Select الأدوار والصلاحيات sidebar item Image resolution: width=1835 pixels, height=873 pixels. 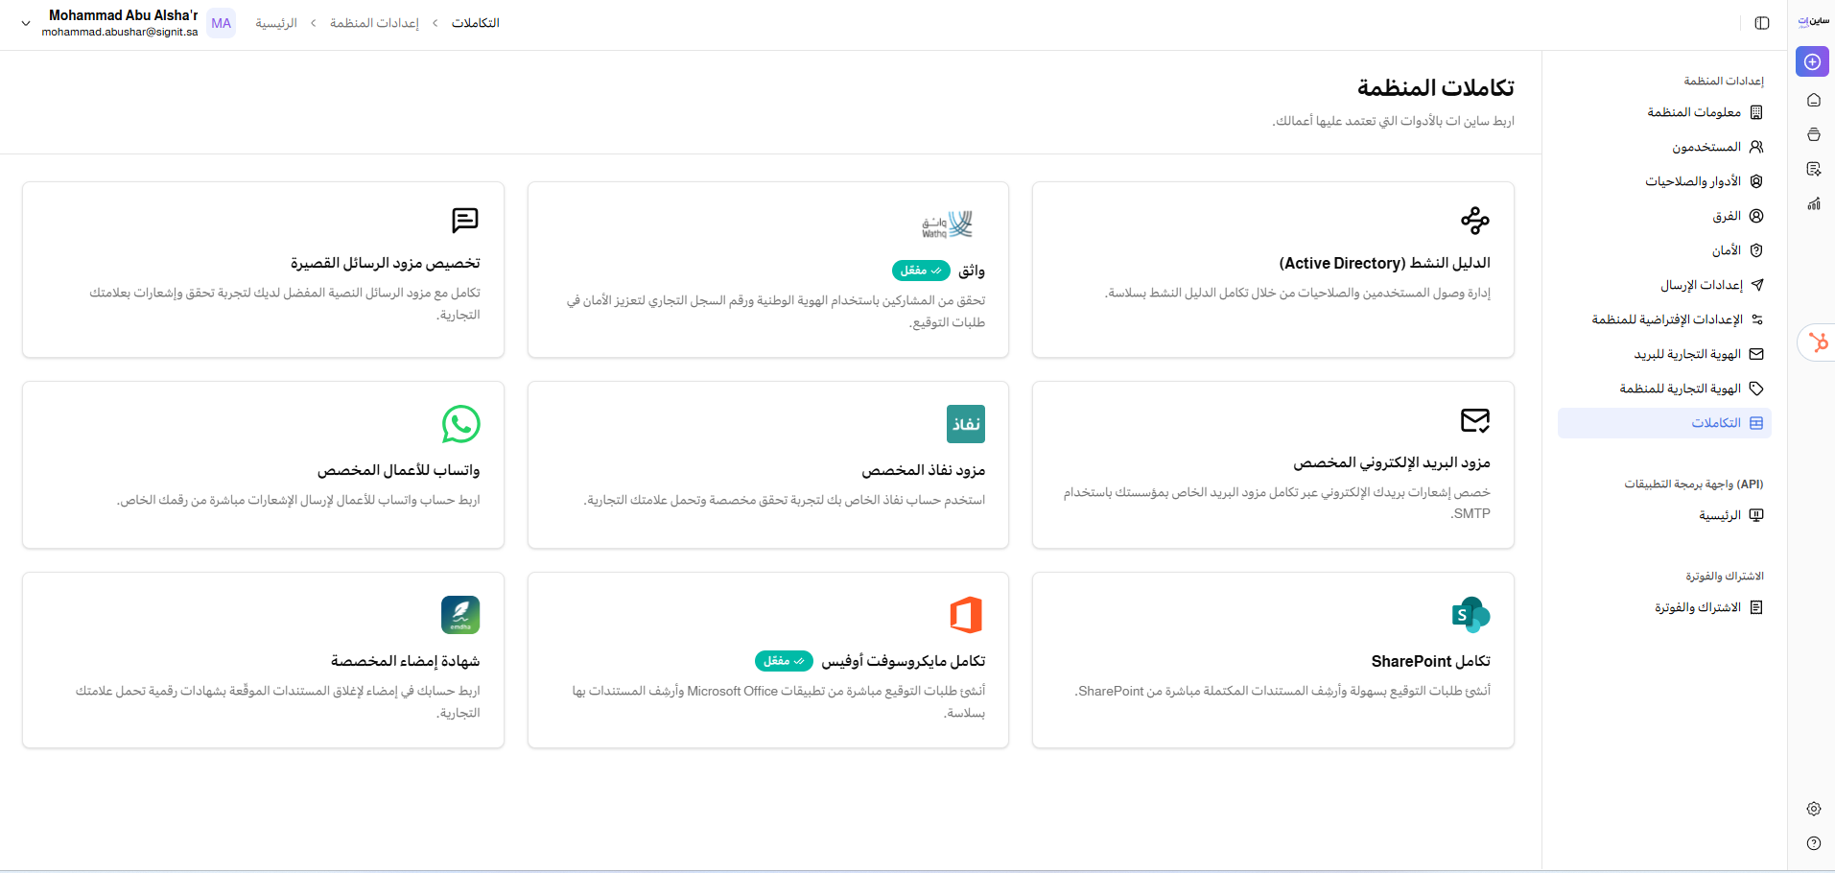pyautogui.click(x=1693, y=181)
